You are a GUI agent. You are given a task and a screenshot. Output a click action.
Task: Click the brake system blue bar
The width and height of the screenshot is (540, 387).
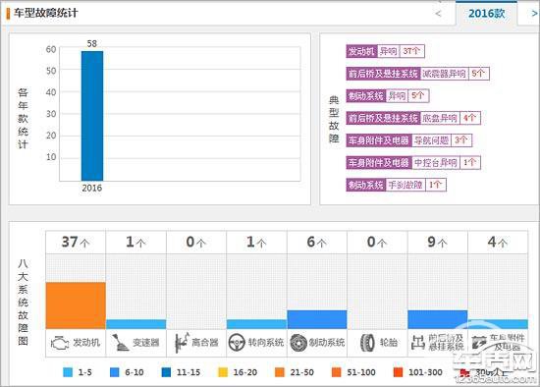pos(317,319)
